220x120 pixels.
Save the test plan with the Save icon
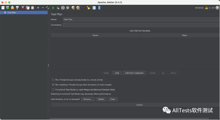pyautogui.click(x=17, y=8)
